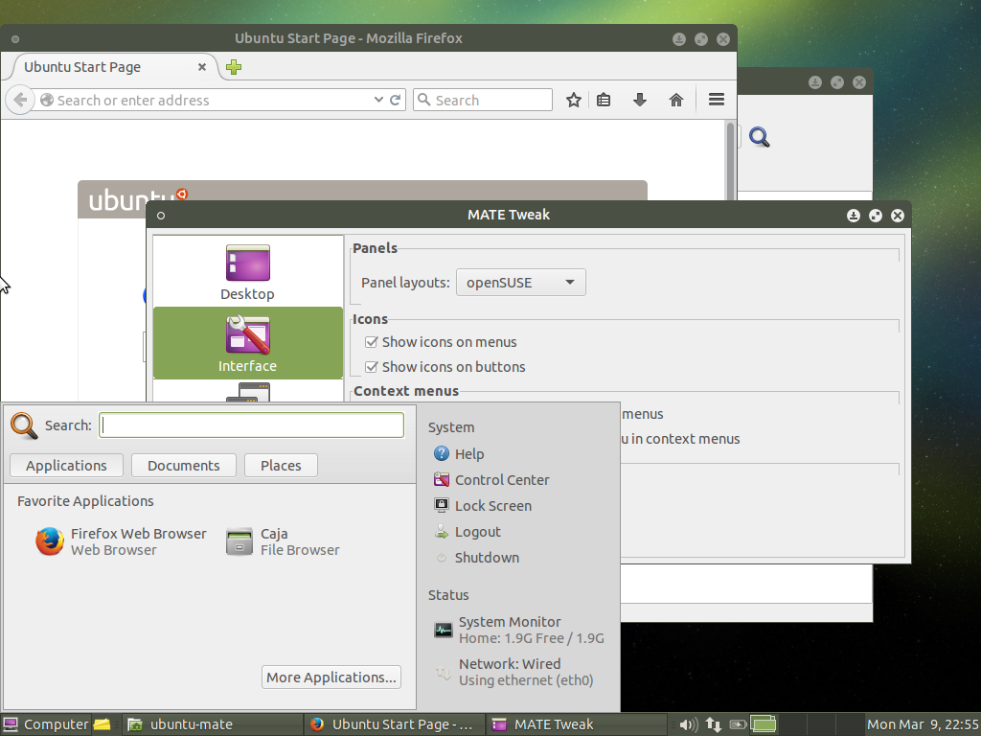The image size is (981, 736).
Task: Choose Lock Screen in System menu
Action: (x=483, y=506)
